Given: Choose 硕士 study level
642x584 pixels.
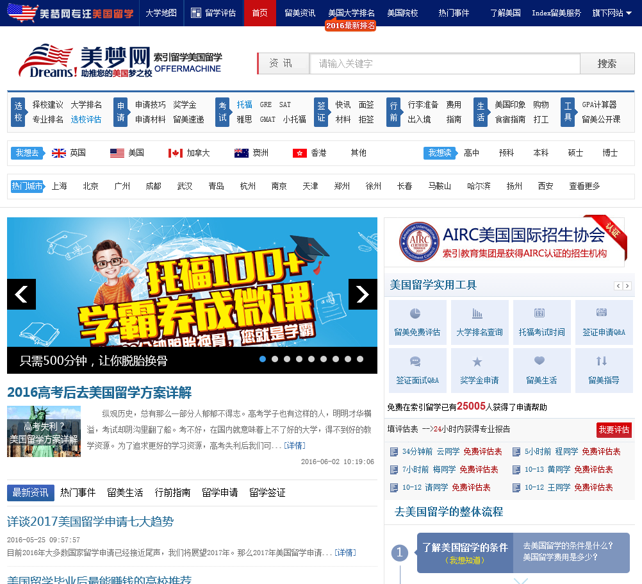Looking at the screenshot, I should [575, 153].
